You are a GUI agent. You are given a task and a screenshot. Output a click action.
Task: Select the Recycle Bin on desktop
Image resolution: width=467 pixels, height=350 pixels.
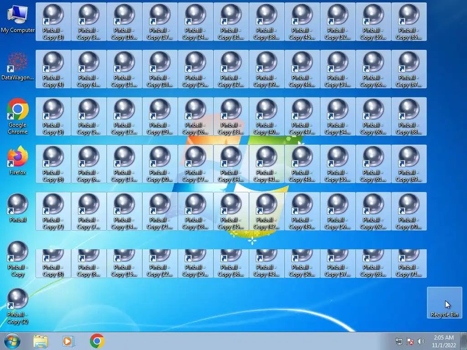pos(444,303)
